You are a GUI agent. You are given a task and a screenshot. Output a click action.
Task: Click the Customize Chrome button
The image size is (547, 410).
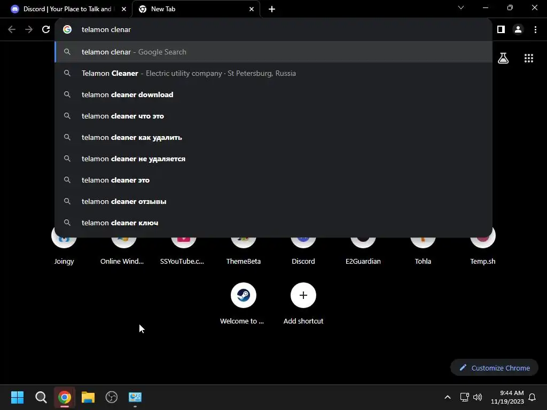point(494,368)
